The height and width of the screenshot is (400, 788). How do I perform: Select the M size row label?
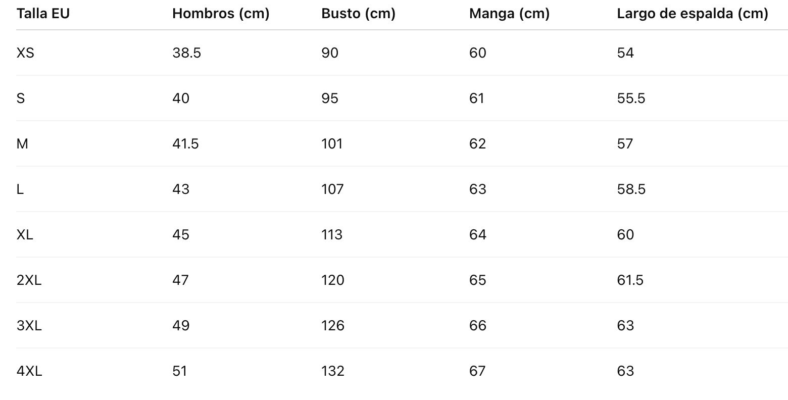(x=22, y=144)
